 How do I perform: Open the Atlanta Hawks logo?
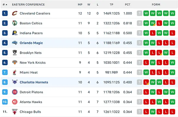15,102
